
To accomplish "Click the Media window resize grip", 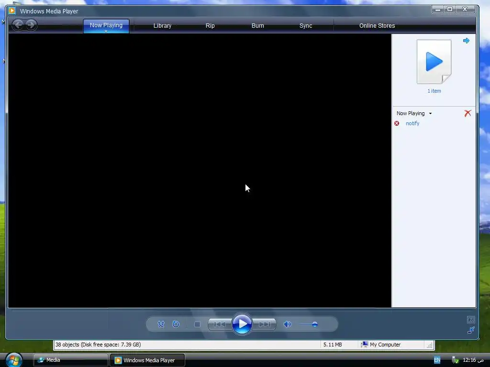I will click(x=430, y=345).
